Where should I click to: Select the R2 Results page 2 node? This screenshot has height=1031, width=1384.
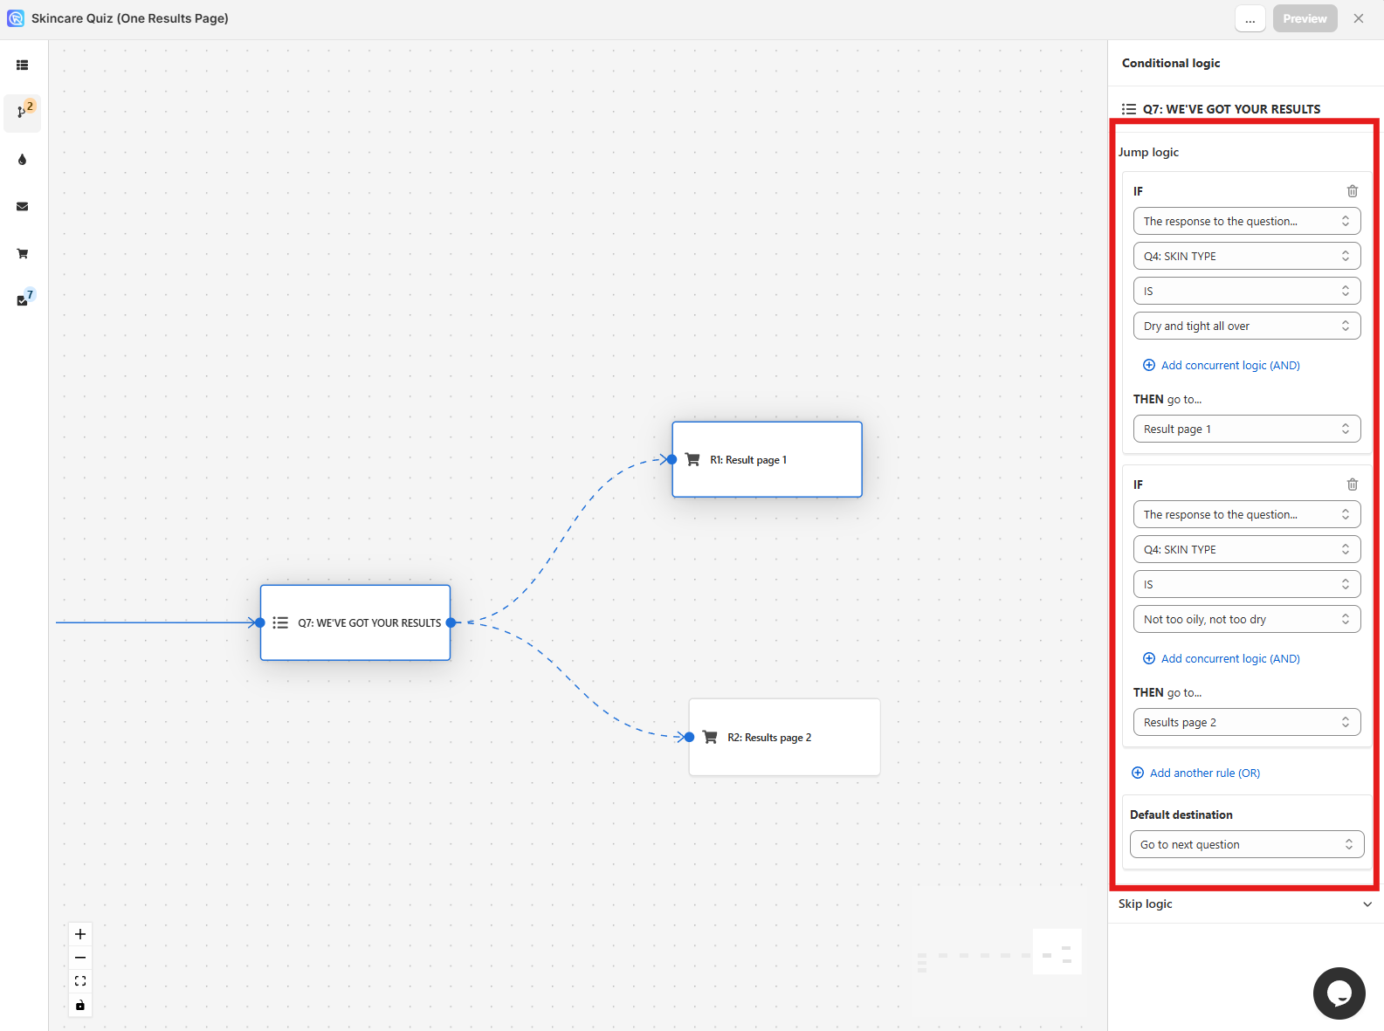tap(784, 737)
